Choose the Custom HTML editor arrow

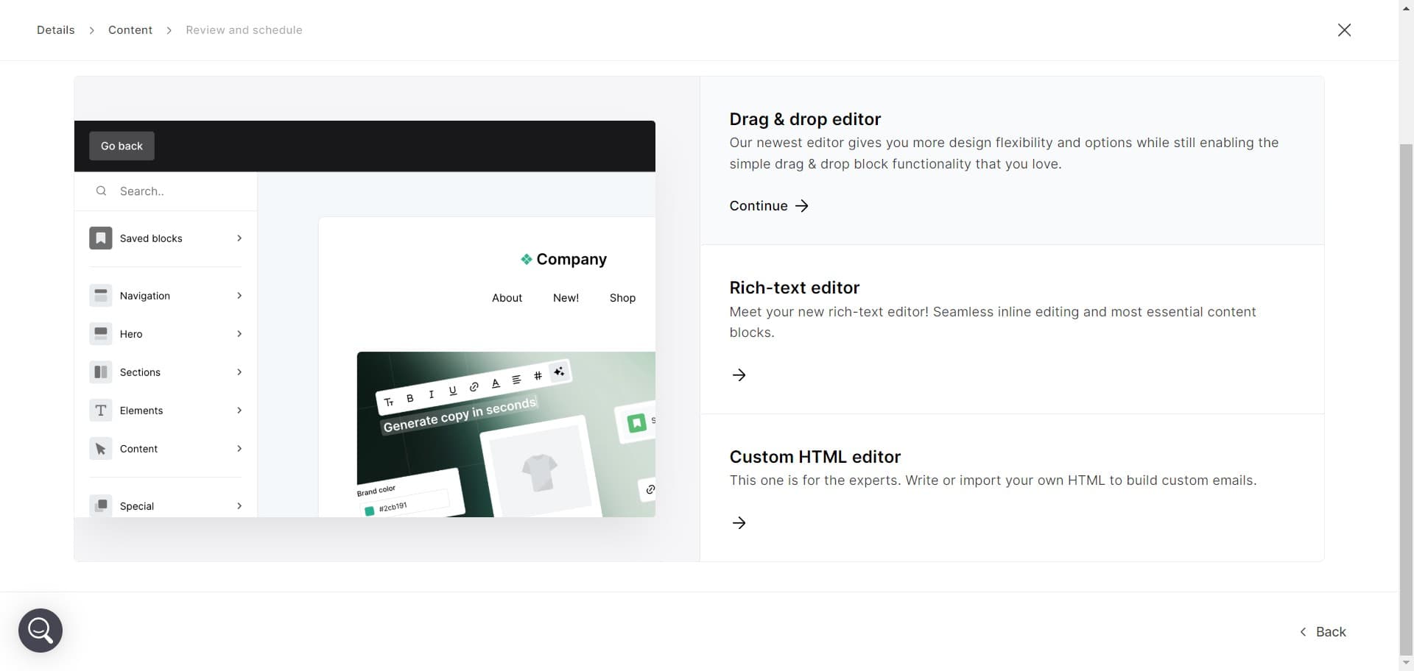tap(739, 523)
